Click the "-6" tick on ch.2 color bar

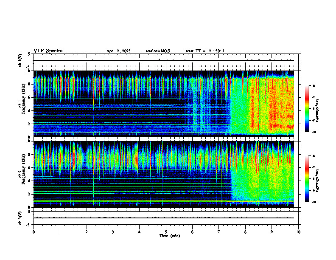click(314, 156)
